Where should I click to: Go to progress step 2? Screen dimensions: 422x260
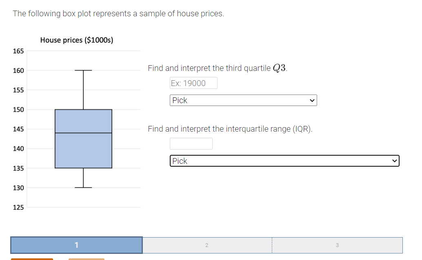(207, 245)
